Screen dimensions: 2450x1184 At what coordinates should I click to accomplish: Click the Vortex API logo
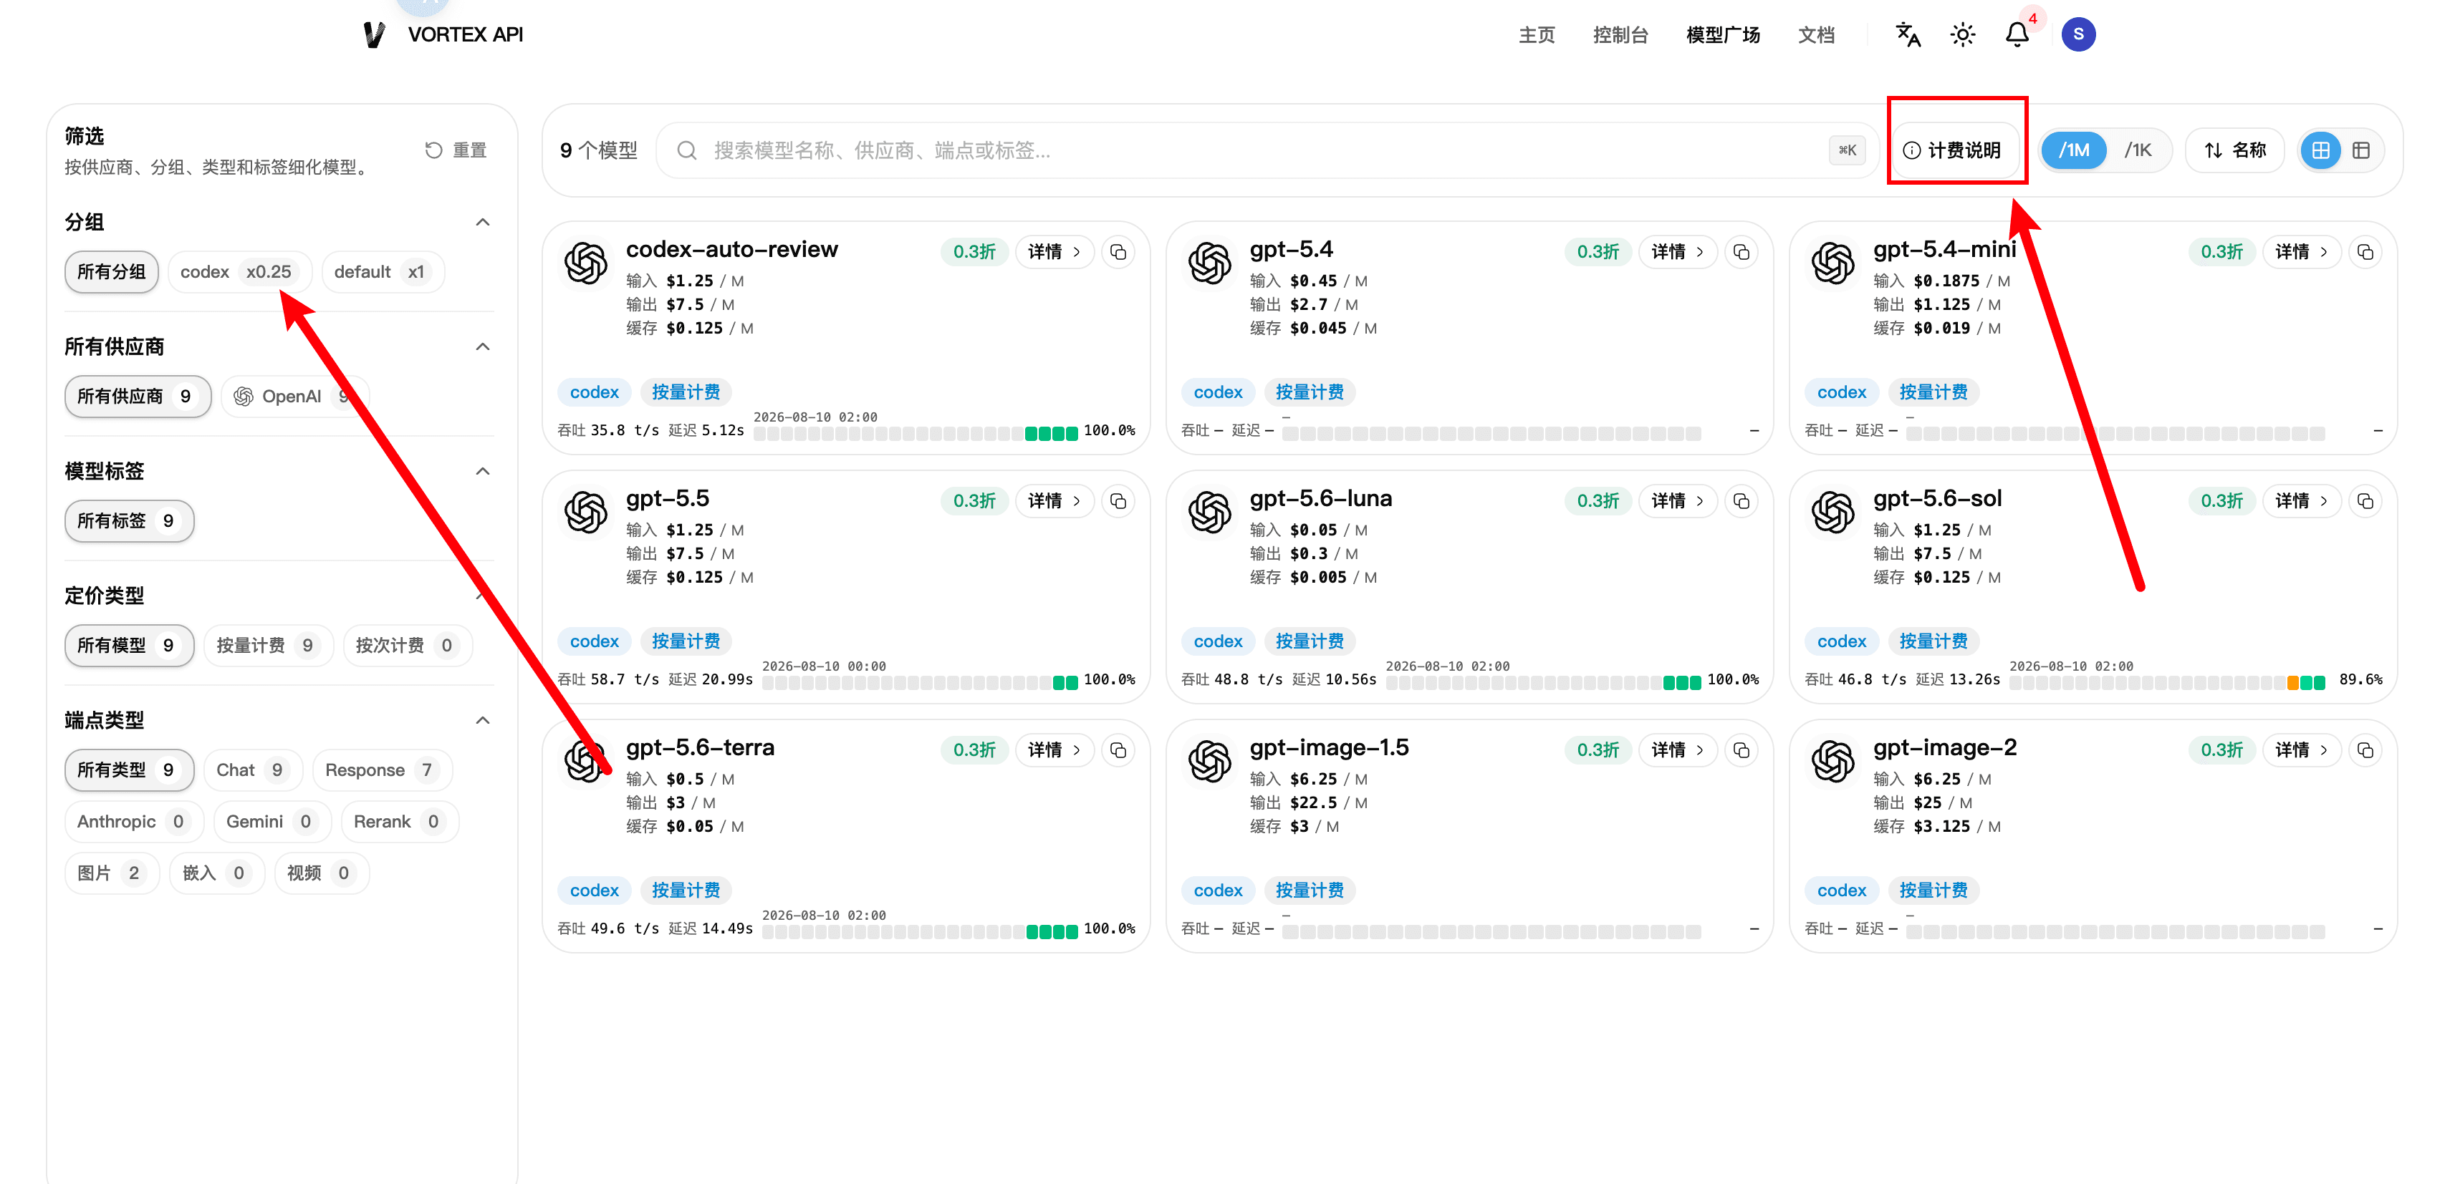(375, 35)
